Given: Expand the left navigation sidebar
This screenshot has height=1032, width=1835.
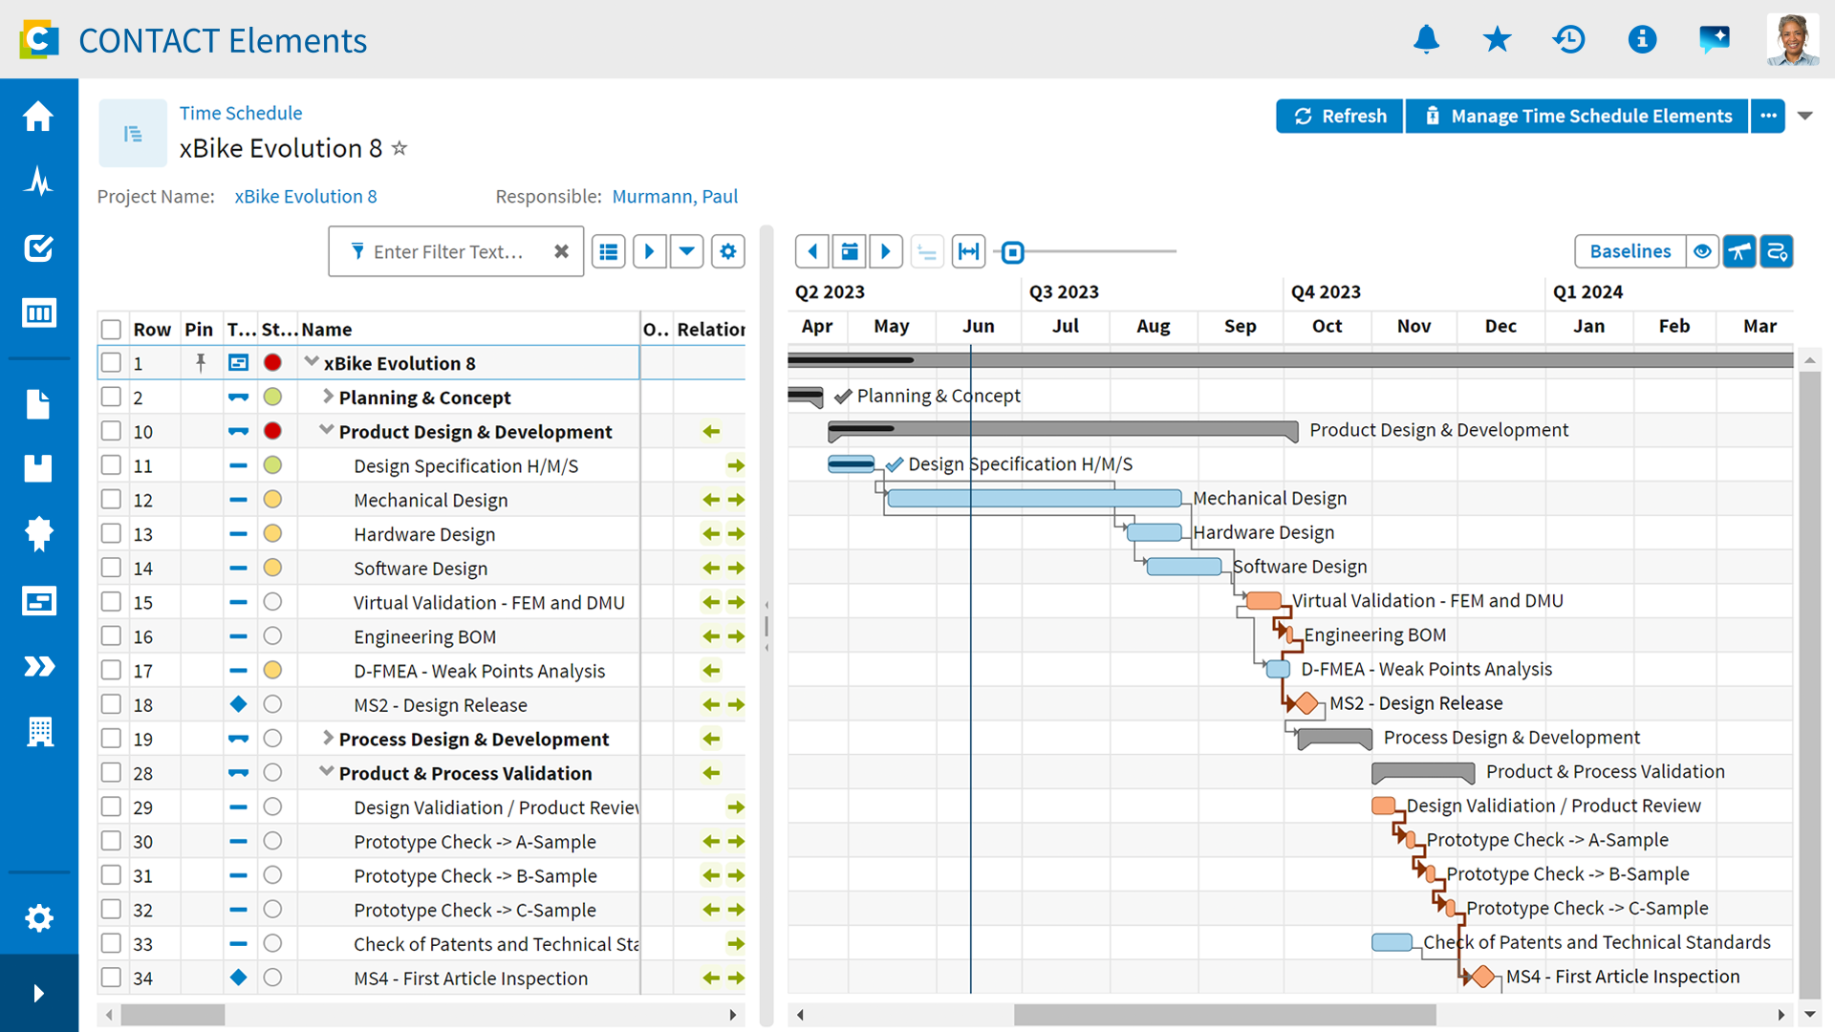Looking at the screenshot, I should (x=38, y=993).
